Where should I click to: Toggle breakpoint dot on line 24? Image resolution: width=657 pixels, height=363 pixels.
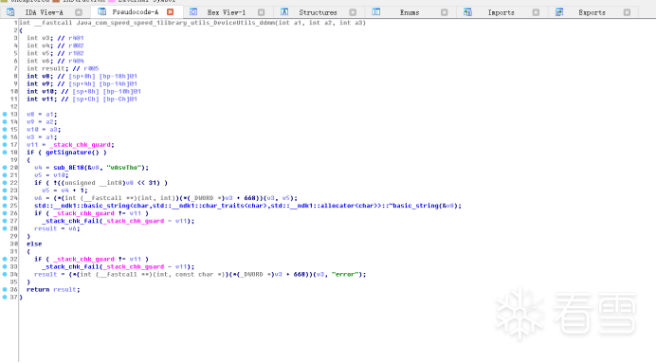click(5, 198)
